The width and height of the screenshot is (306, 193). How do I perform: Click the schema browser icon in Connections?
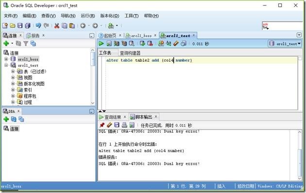(x=33, y=43)
